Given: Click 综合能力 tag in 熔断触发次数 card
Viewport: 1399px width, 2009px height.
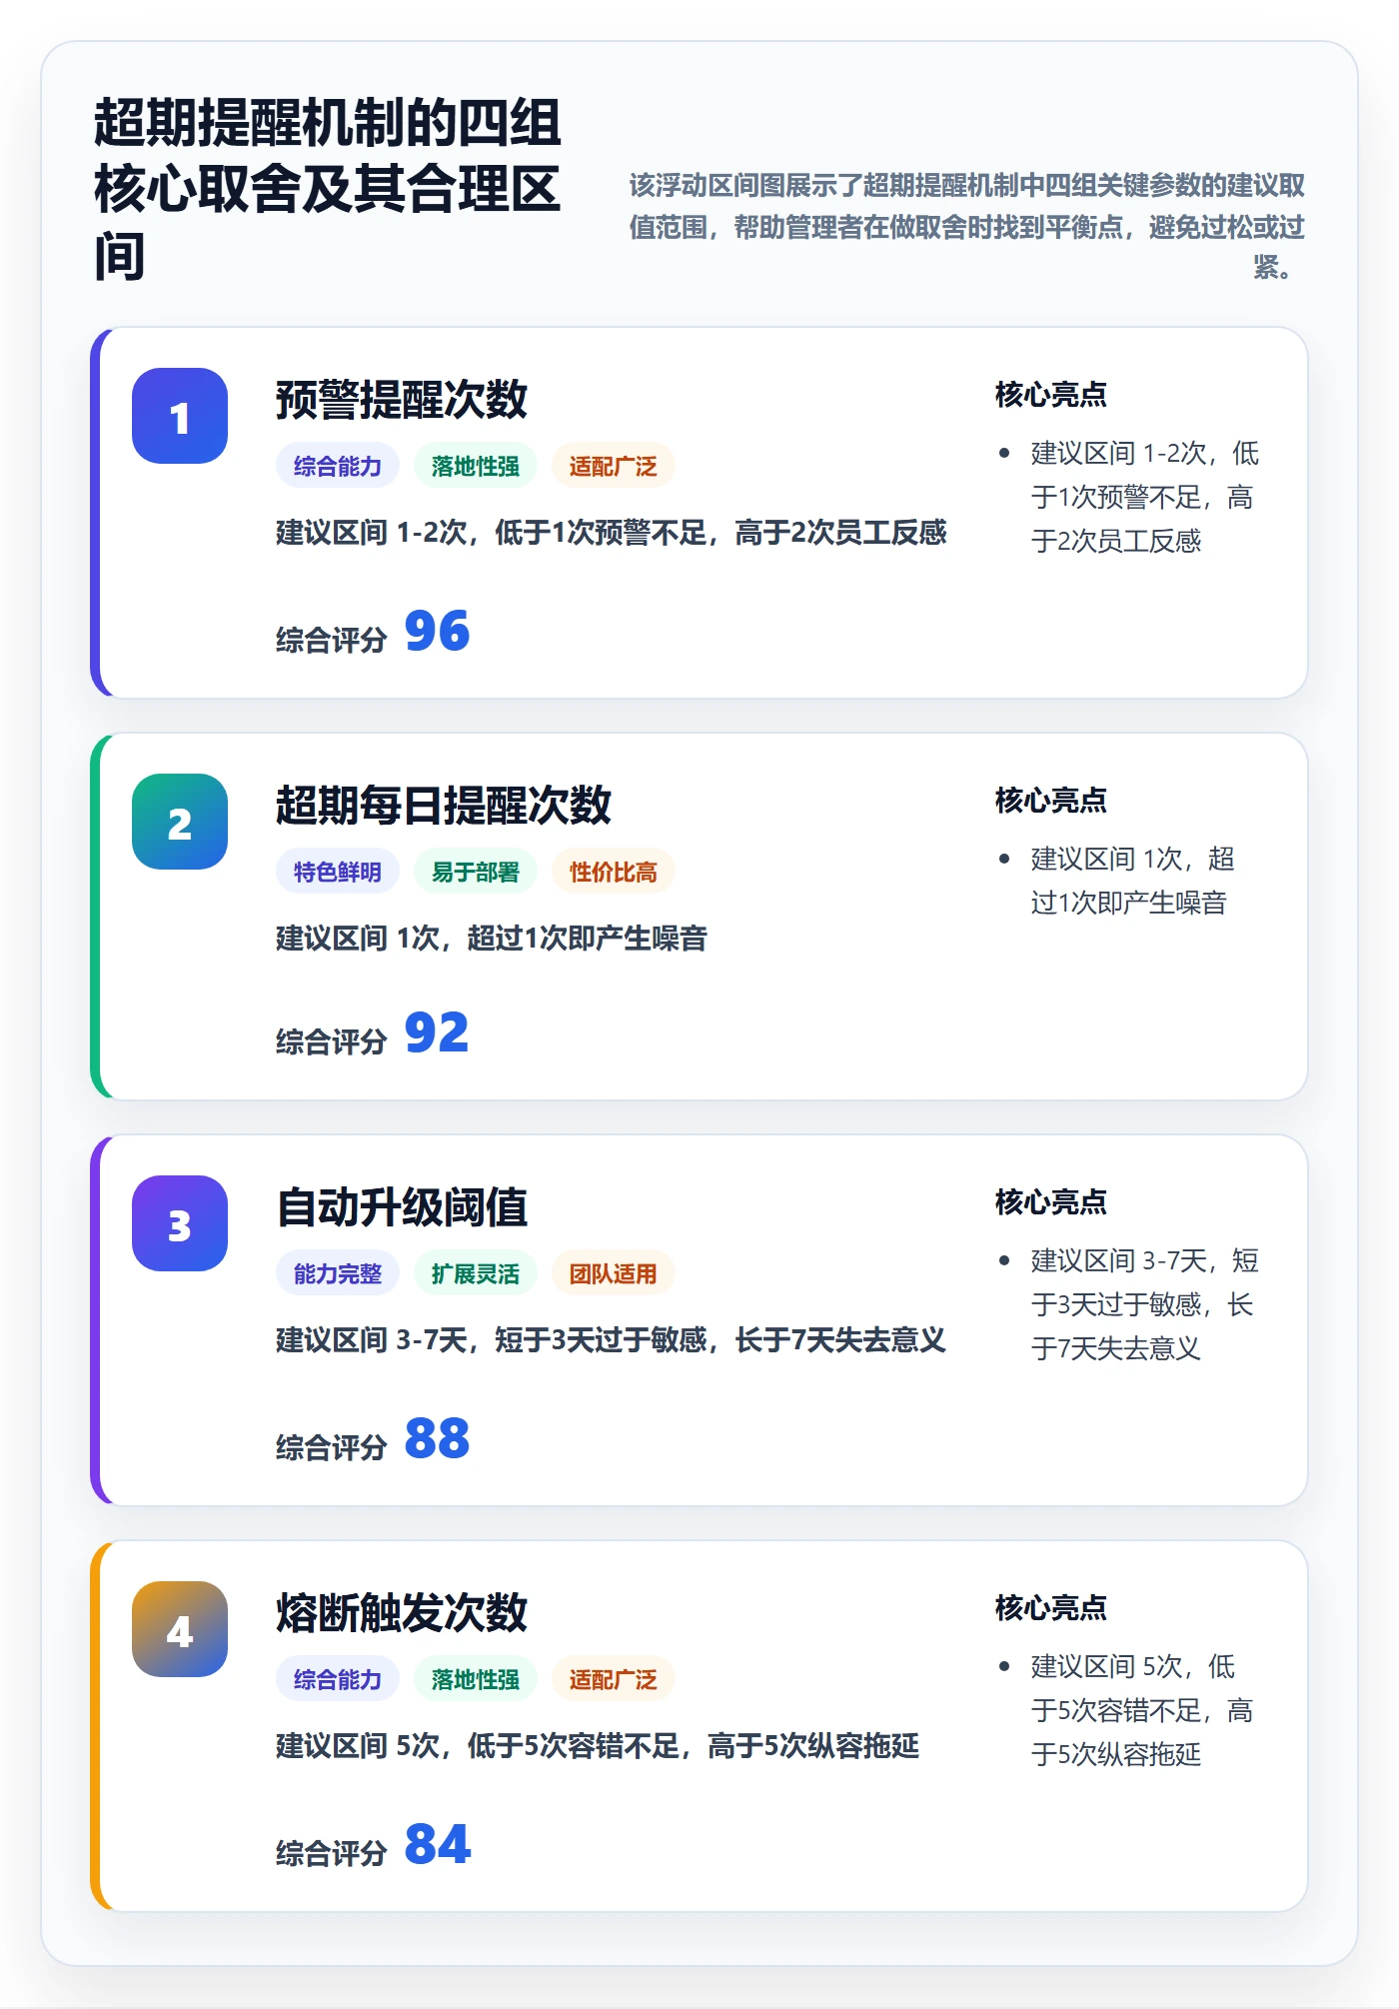Looking at the screenshot, I should click(338, 1679).
